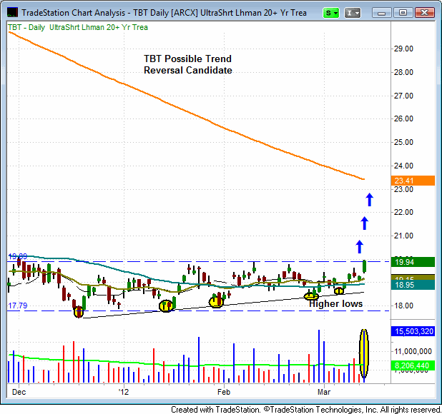Click the 17.79 support level label

pyautogui.click(x=18, y=306)
